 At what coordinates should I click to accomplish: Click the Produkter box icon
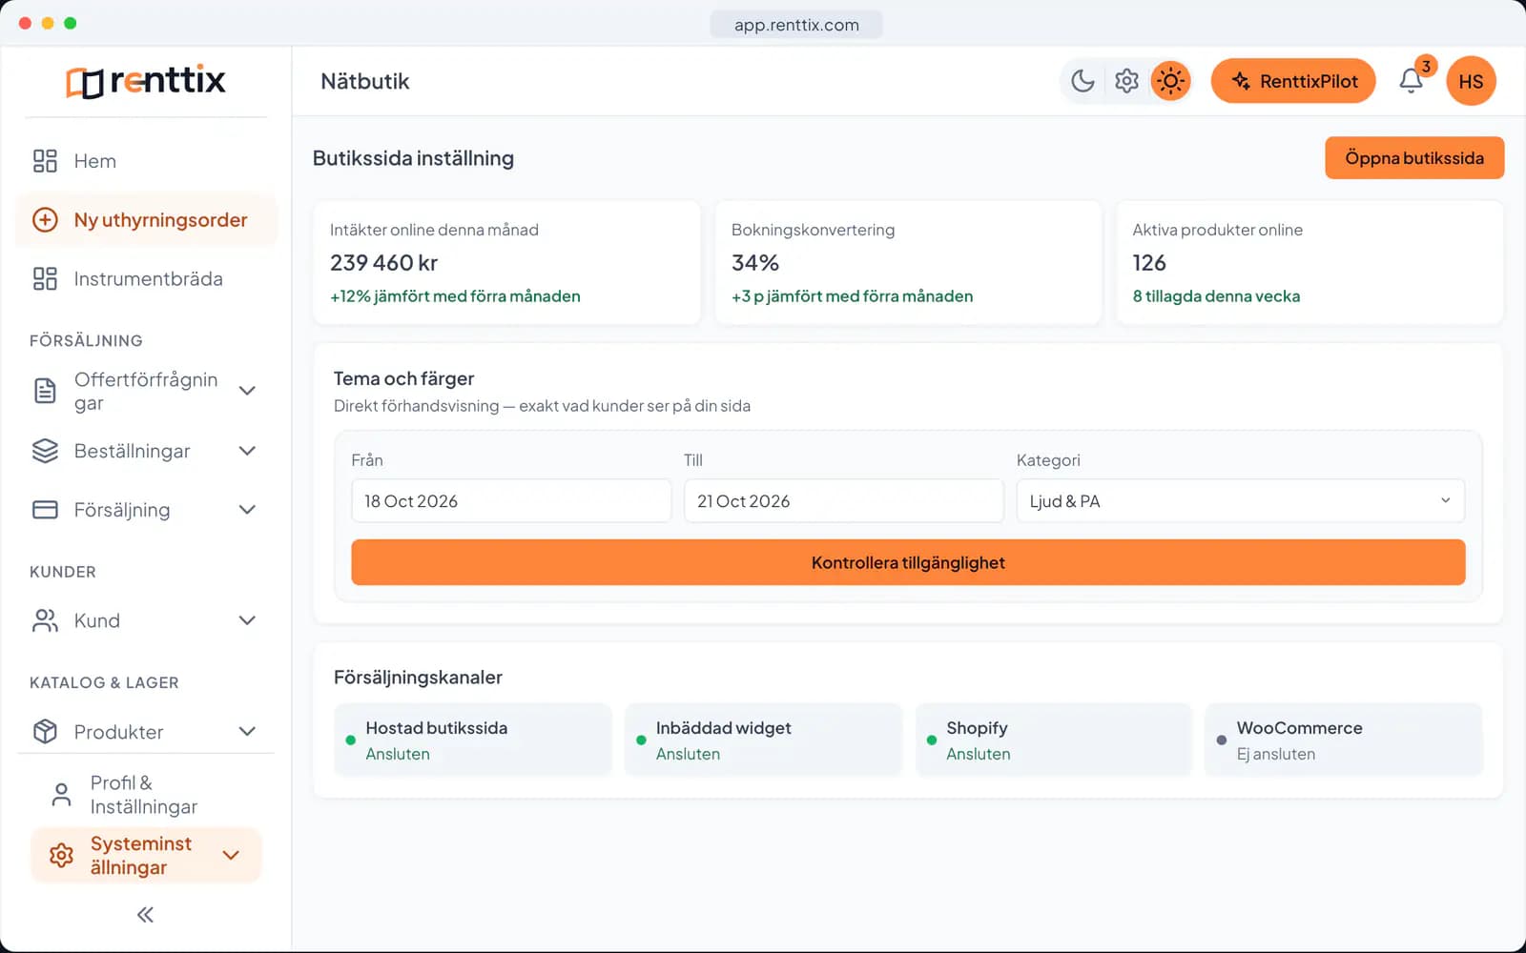point(45,732)
